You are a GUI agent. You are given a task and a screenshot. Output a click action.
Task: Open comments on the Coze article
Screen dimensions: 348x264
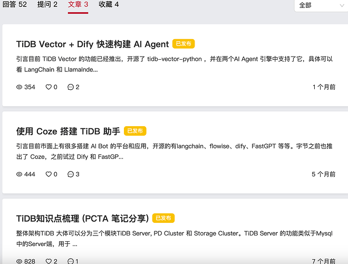pos(71,174)
